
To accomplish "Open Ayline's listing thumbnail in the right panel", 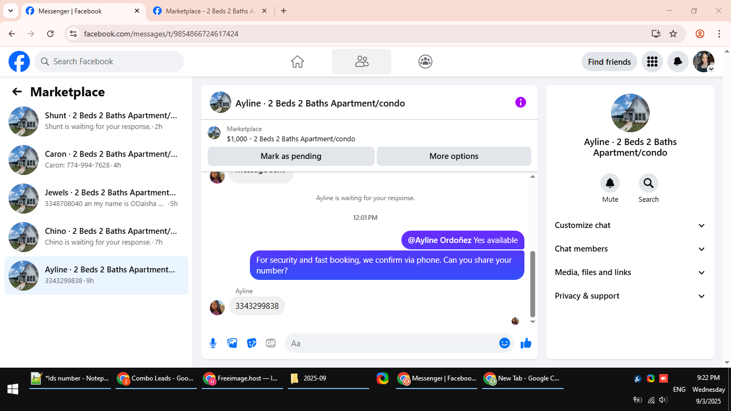I will click(x=630, y=113).
